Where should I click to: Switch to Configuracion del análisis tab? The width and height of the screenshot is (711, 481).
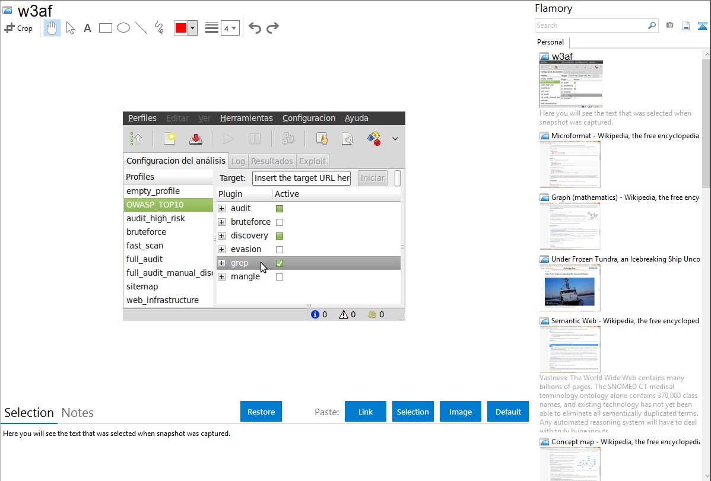(176, 161)
